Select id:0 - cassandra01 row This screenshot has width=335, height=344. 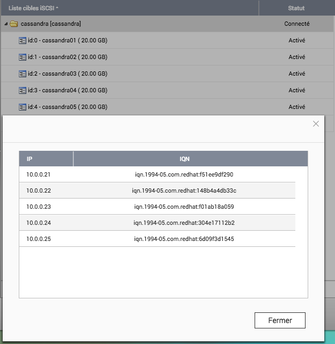click(x=167, y=40)
